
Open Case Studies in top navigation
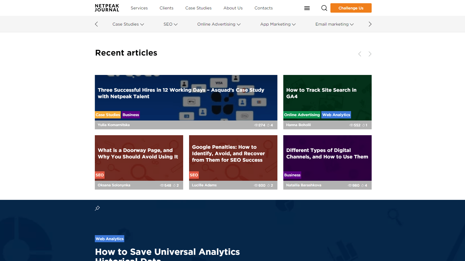(198, 8)
